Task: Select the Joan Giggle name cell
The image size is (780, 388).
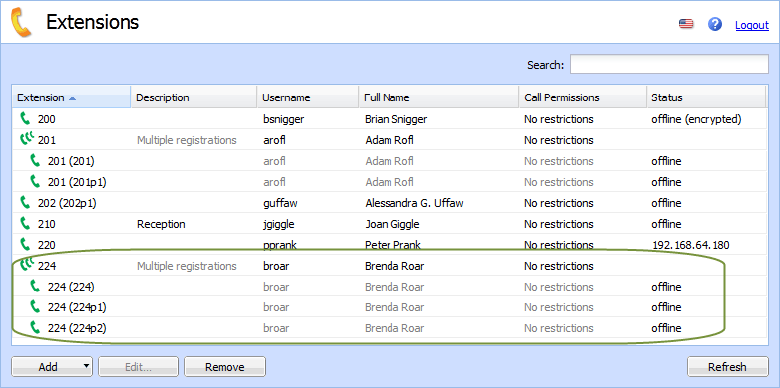Action: (x=391, y=224)
